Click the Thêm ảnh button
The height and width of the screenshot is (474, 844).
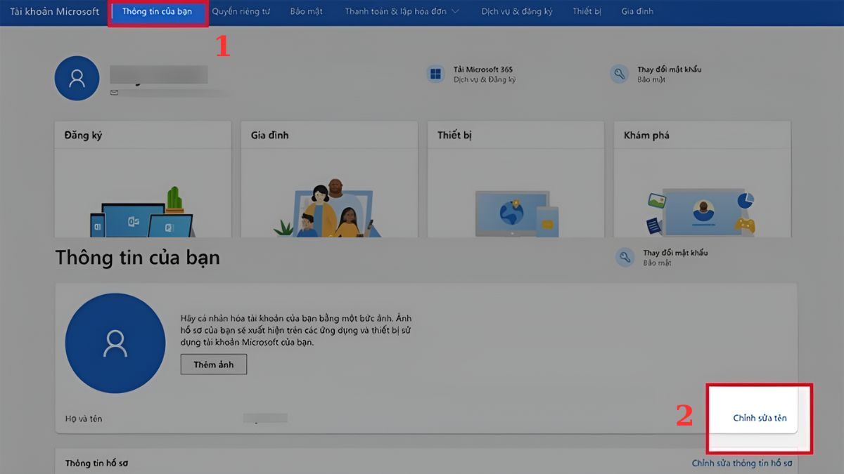(214, 364)
